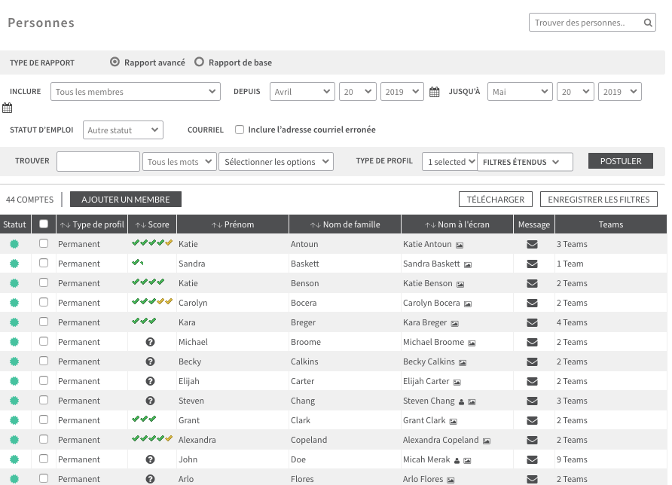Open the Avril start month dropdown

tap(302, 92)
